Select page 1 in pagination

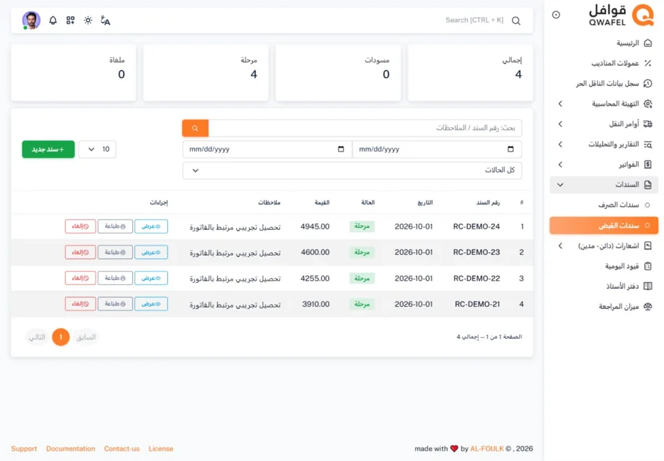[61, 337]
